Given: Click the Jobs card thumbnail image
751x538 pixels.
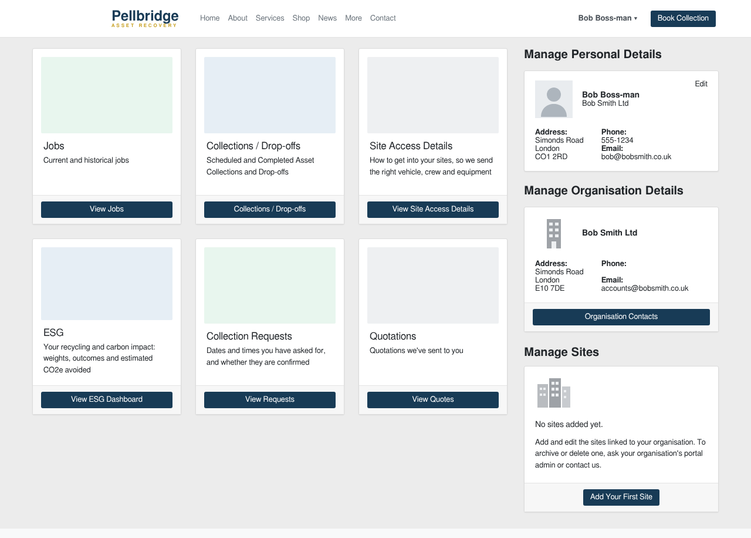Looking at the screenshot, I should (107, 95).
